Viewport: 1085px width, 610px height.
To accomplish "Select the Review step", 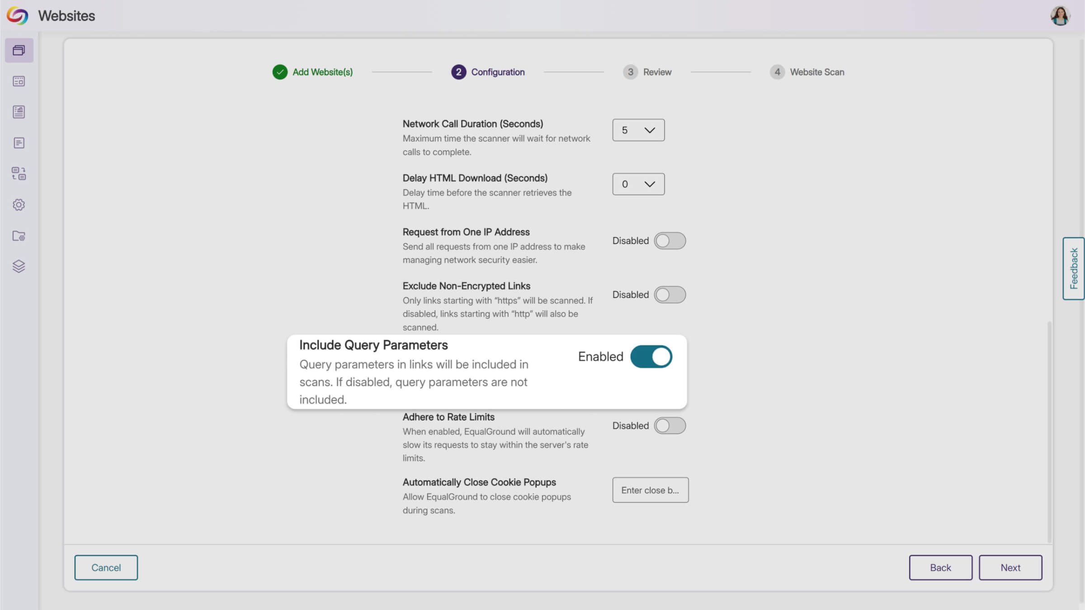I will click(x=647, y=72).
